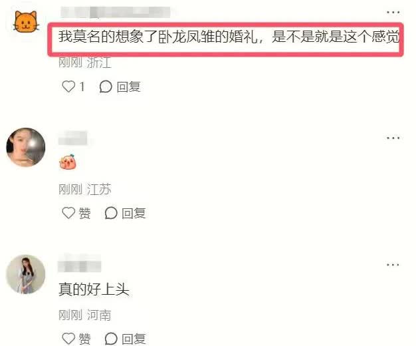View the Jiangsu commenter's avatar profile
This screenshot has height=346, width=416.
point(26,147)
